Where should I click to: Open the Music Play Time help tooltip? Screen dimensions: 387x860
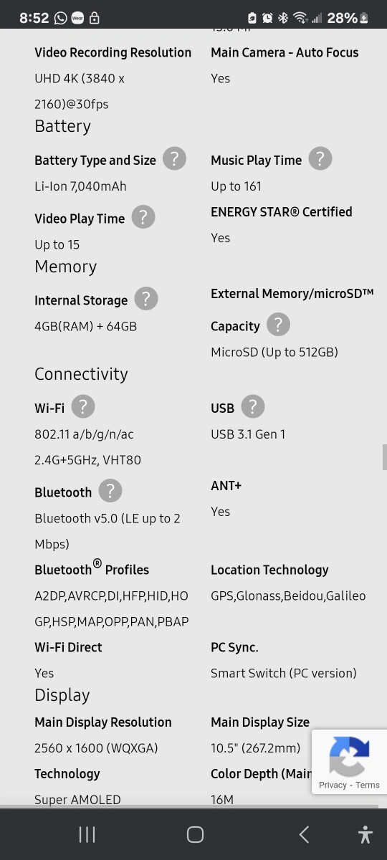[x=320, y=158]
